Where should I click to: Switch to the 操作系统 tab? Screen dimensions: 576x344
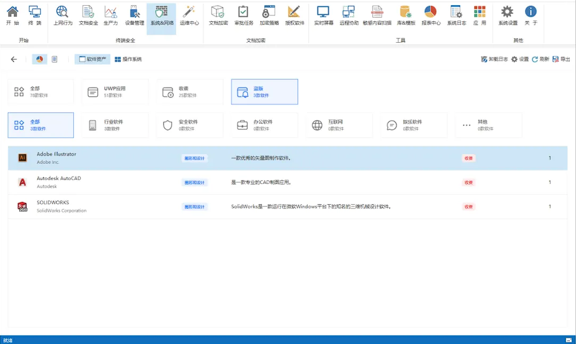(x=128, y=59)
